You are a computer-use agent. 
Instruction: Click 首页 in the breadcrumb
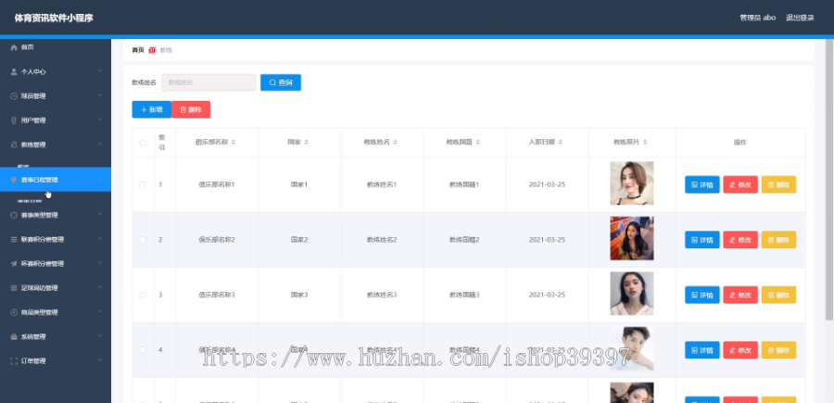[x=138, y=50]
